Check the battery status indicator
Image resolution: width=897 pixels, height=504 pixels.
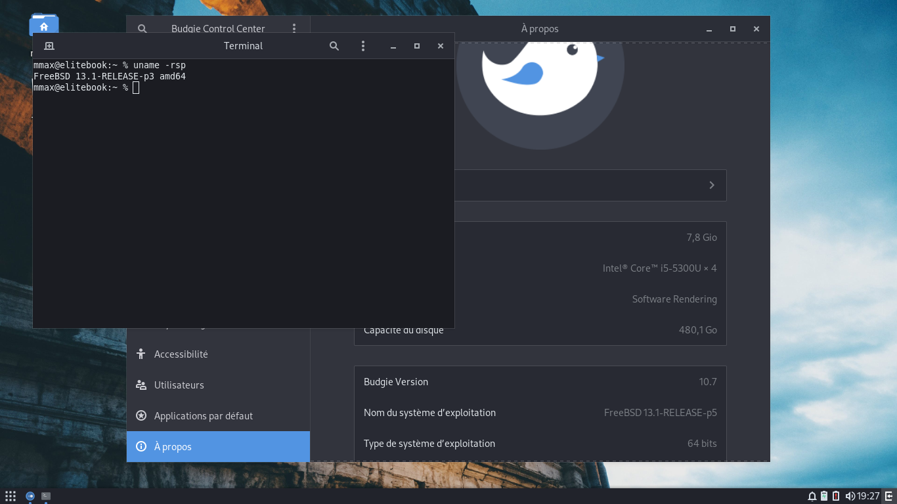point(836,496)
